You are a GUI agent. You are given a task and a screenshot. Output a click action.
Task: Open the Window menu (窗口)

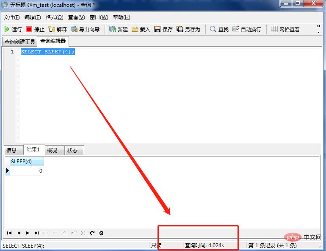99,17
